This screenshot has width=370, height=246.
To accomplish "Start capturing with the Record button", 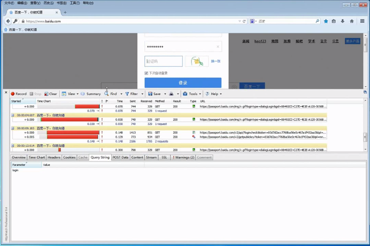I will [19, 94].
